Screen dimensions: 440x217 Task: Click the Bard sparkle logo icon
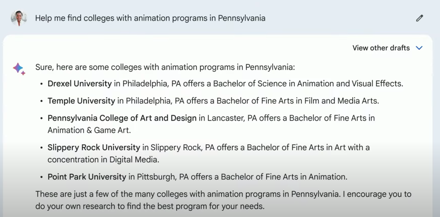(19, 69)
